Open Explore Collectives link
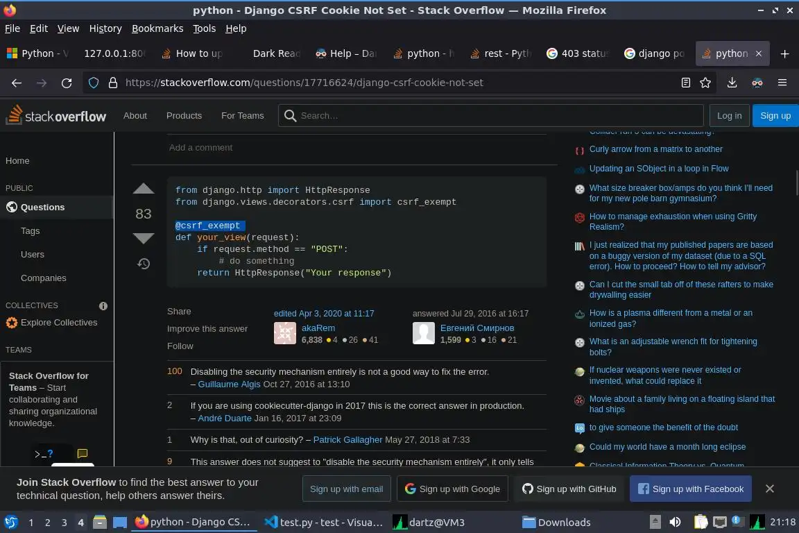799x533 pixels. (x=58, y=322)
